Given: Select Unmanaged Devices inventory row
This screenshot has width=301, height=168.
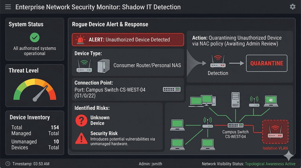Looking at the screenshot, I should coord(35,144).
